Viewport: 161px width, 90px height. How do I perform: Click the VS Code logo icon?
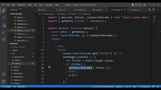[3, 5]
